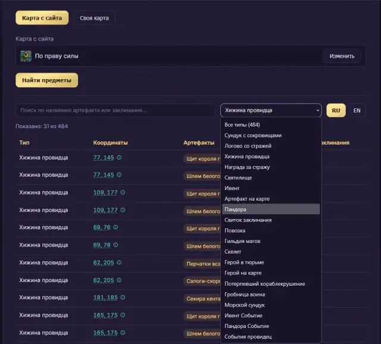Click info icon in last 165, 175 row
Screen dimensions: 381x344
[123, 333]
